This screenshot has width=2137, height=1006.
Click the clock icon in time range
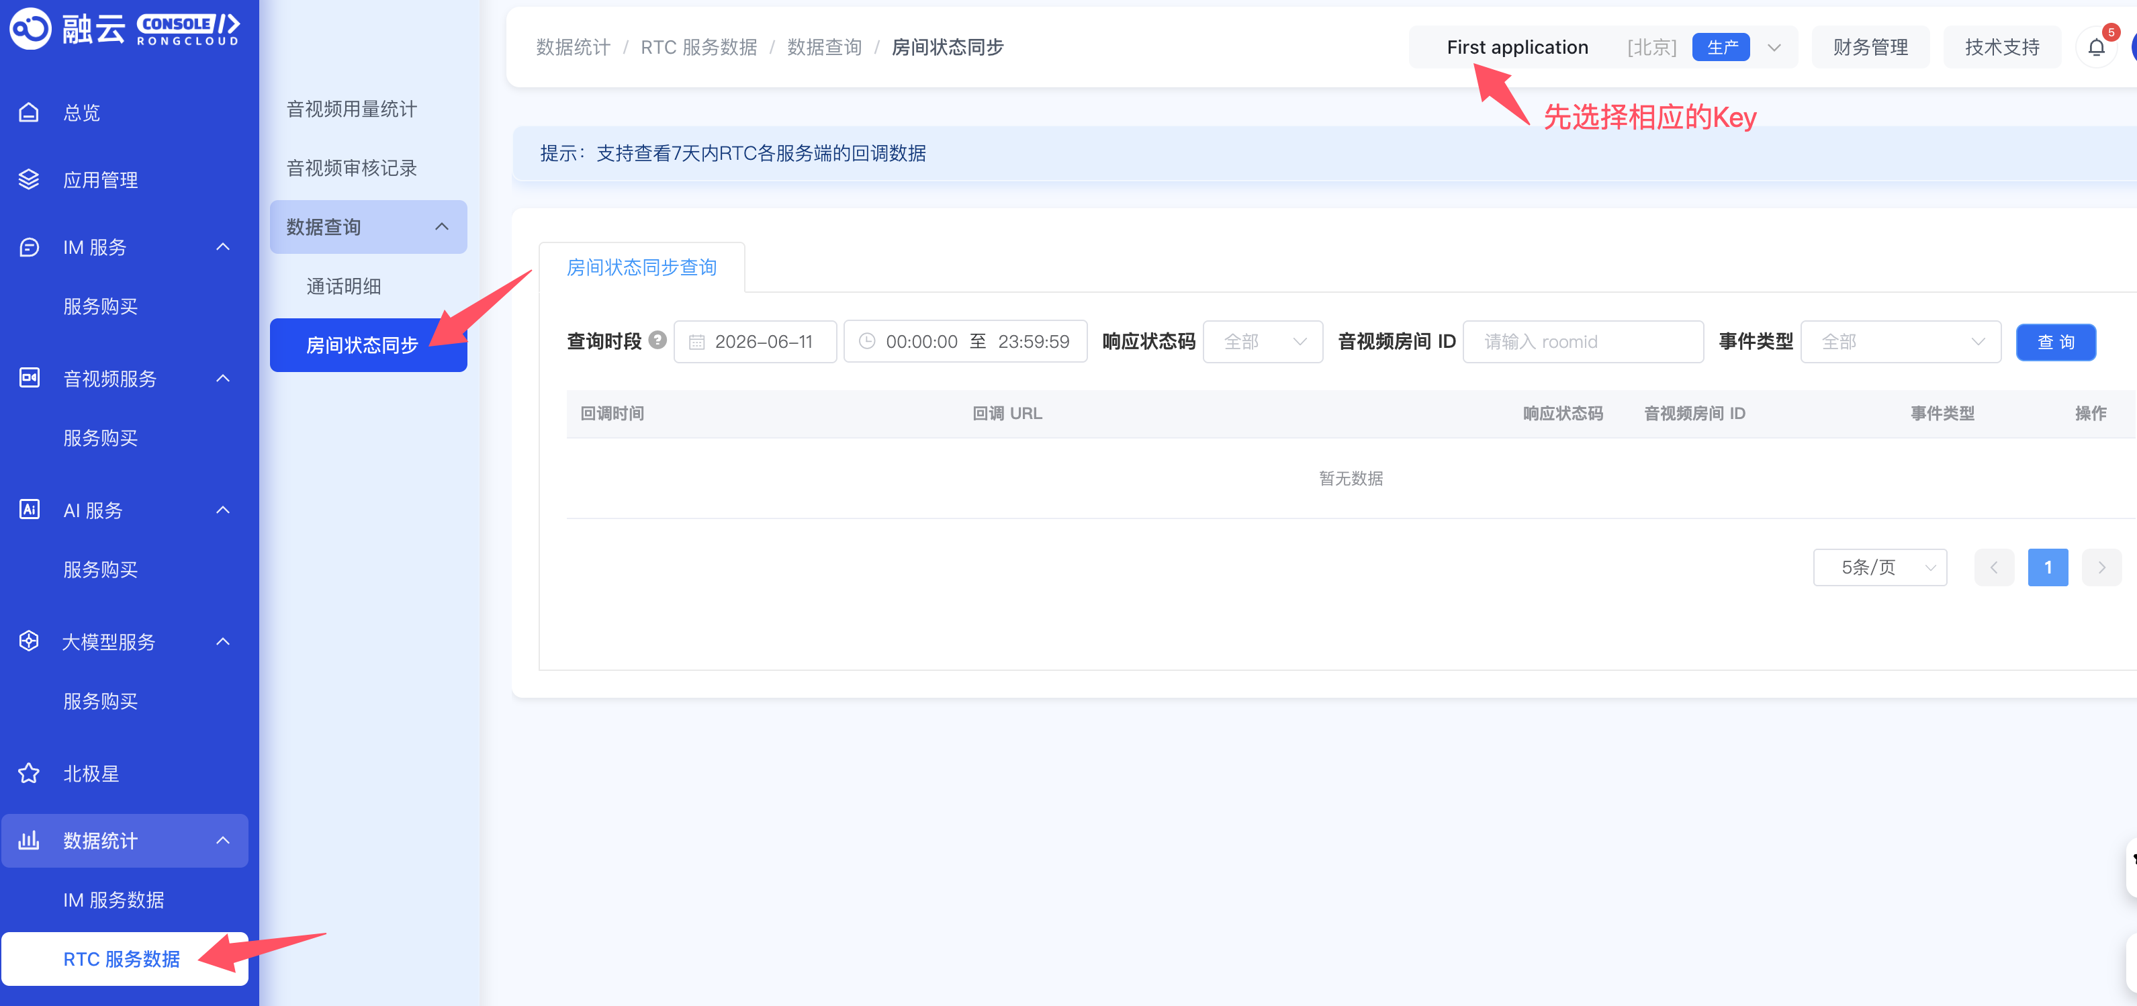867,341
